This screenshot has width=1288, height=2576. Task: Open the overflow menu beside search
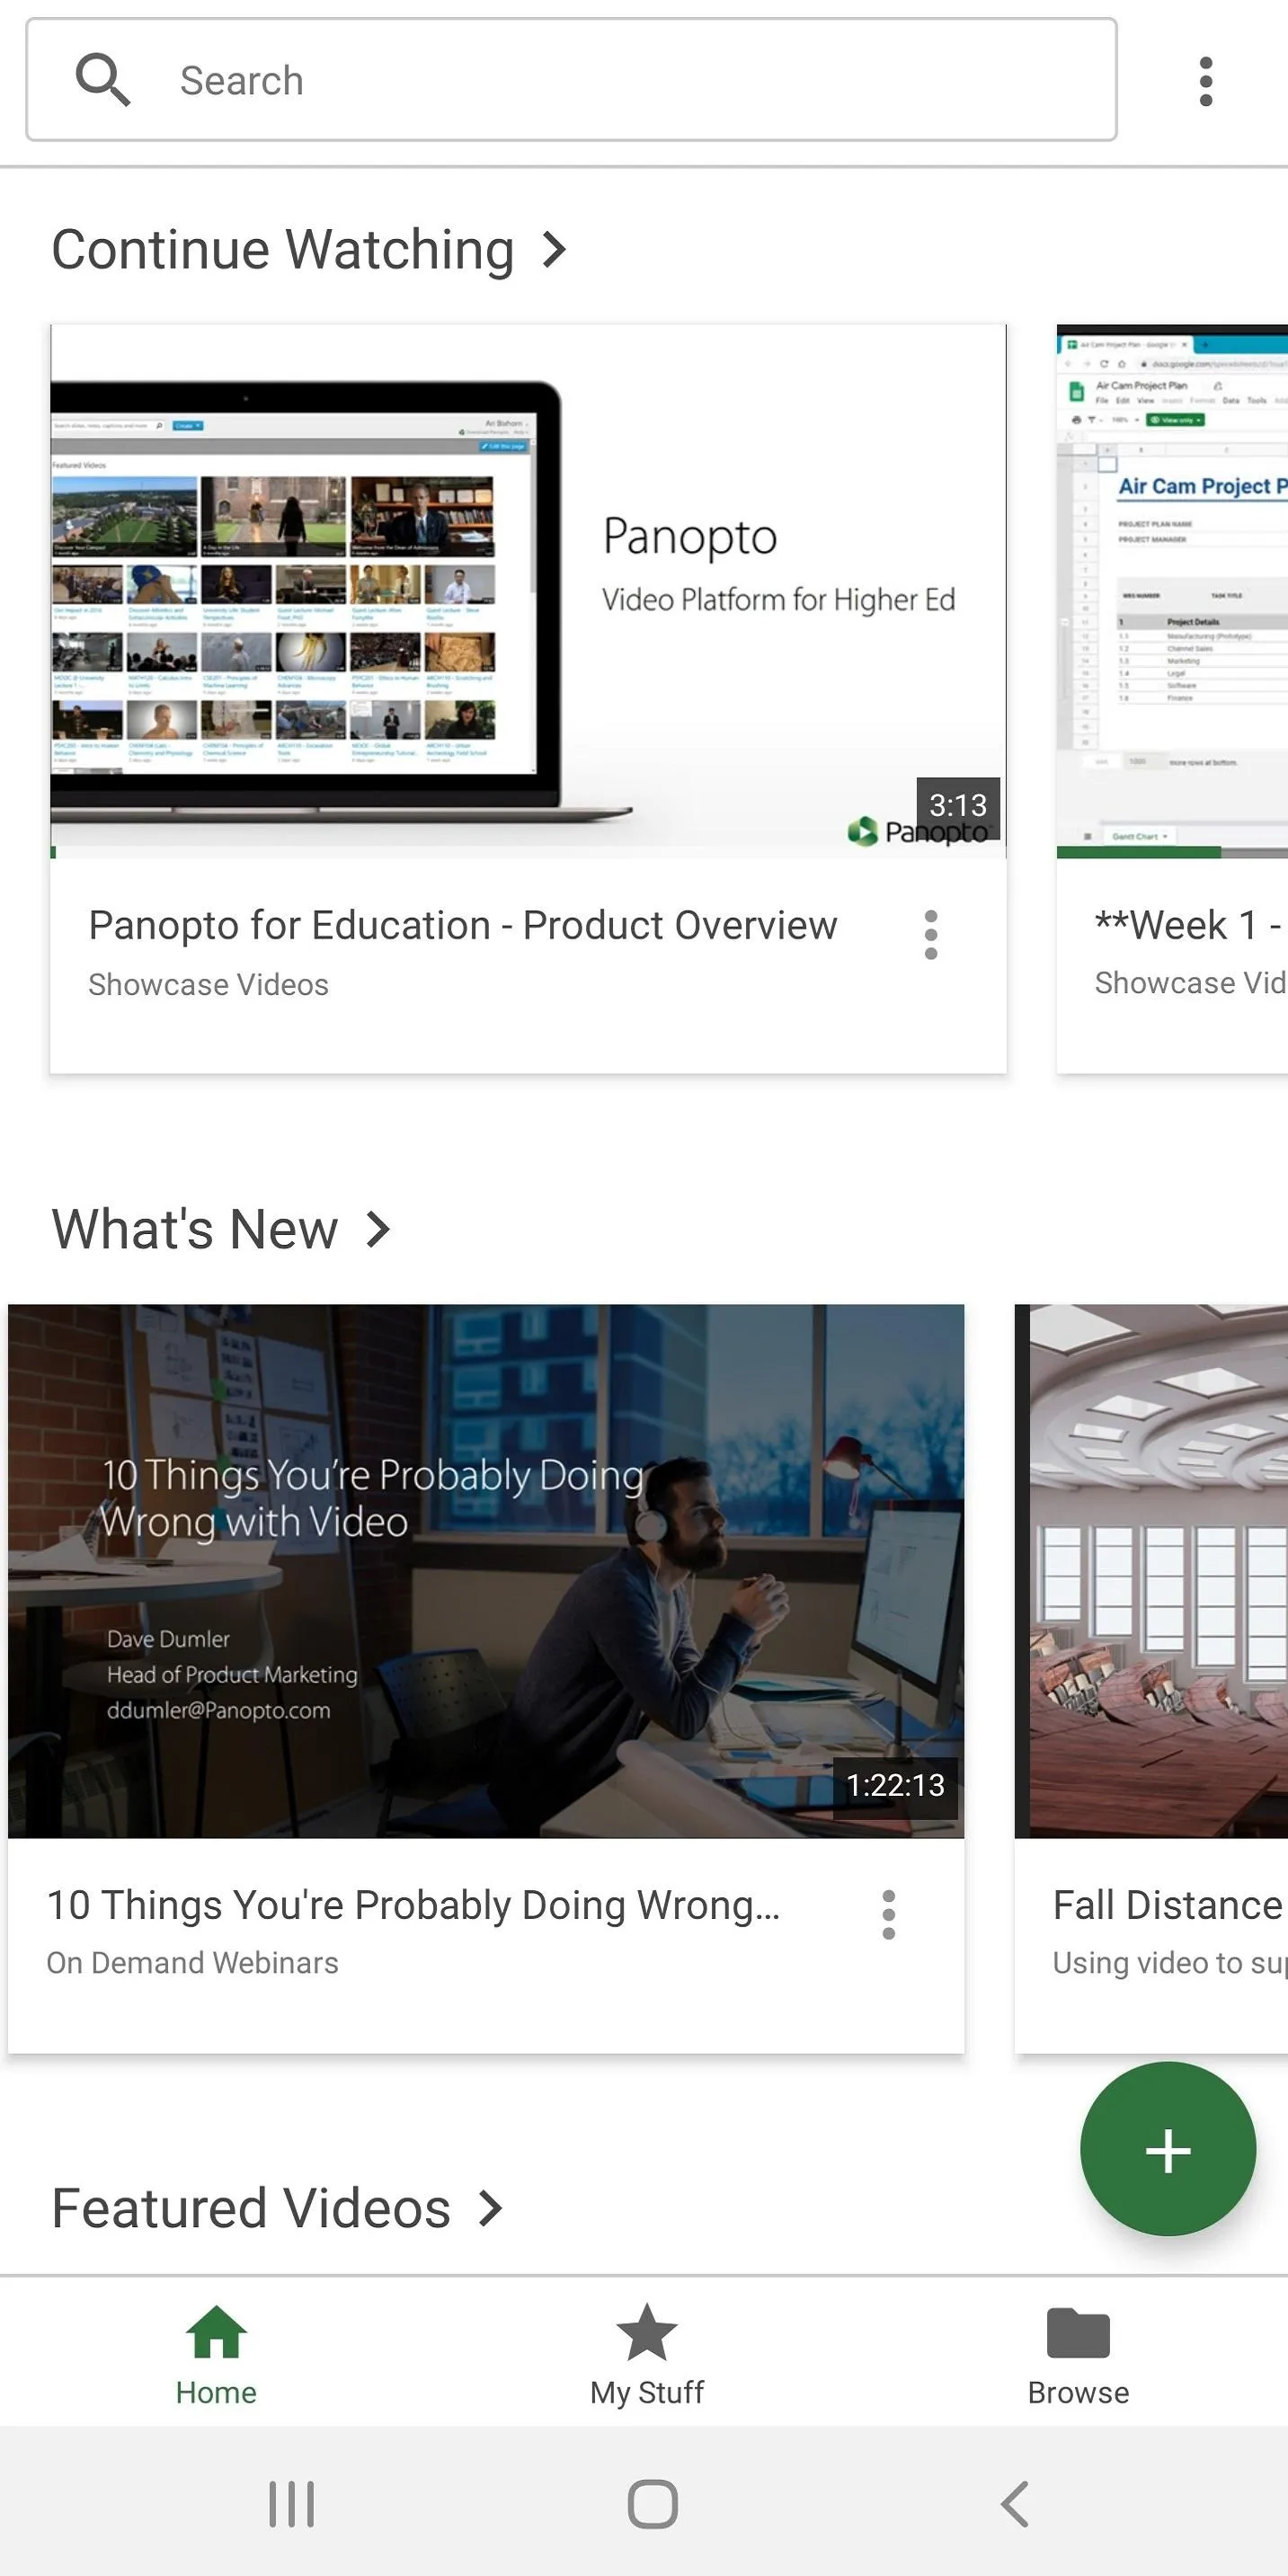point(1206,81)
